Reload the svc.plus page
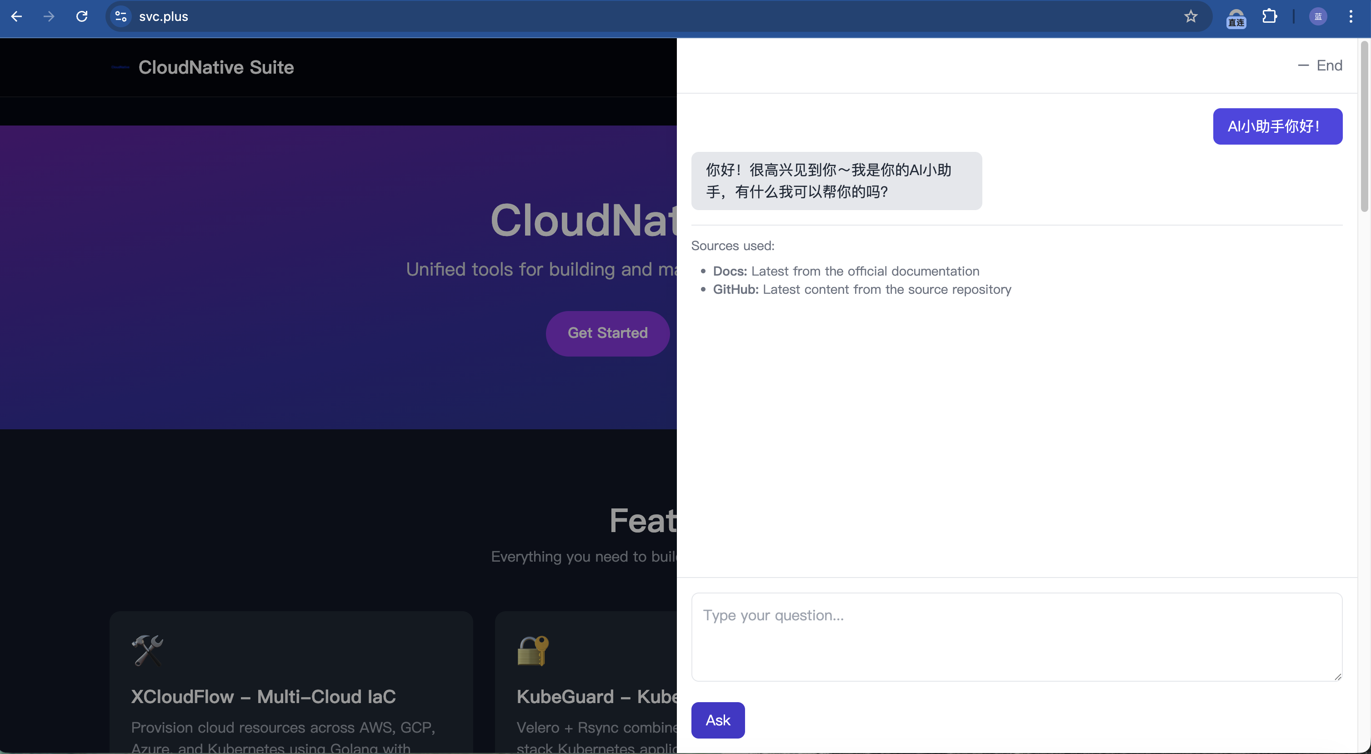Image resolution: width=1371 pixels, height=754 pixels. [81, 16]
